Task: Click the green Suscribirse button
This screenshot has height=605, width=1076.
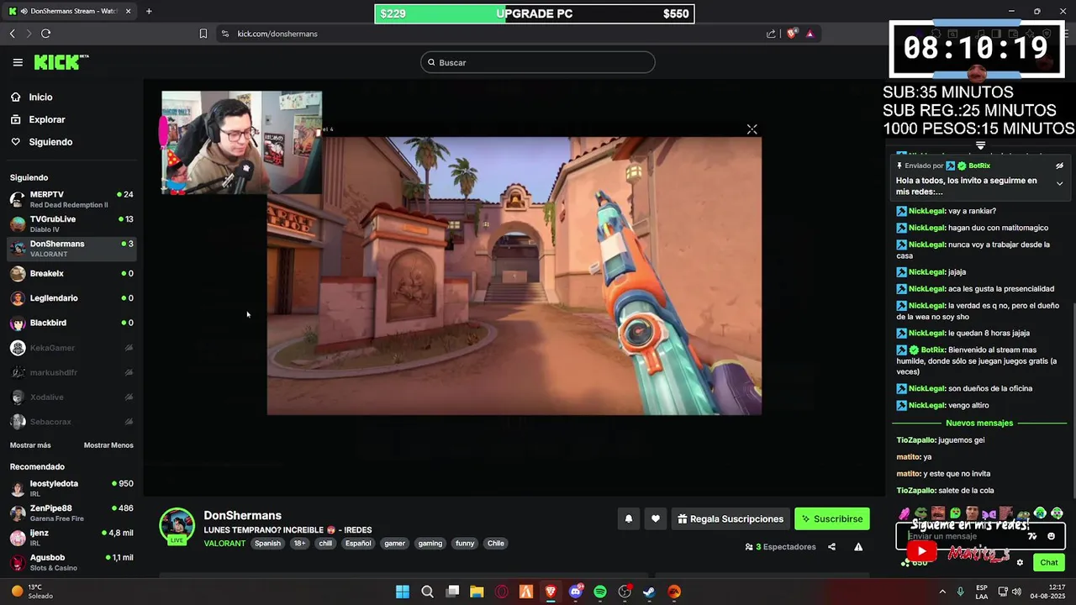Action: (832, 519)
